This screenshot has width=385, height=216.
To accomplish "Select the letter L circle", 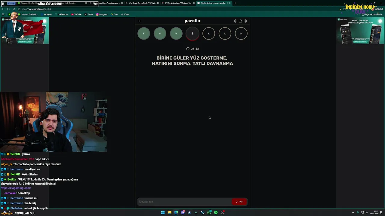I will click(x=225, y=33).
